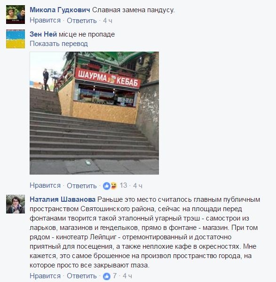The height and width of the screenshot is (282, 276).
Task: Like Микола Гудкович's comment with Нравится
Action: (45, 20)
